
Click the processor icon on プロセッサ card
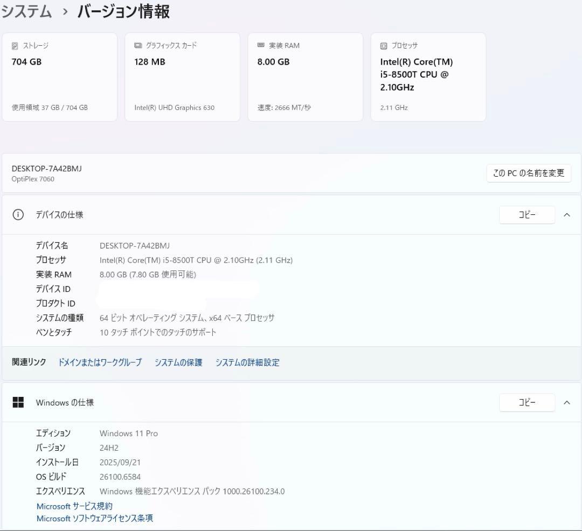[384, 46]
